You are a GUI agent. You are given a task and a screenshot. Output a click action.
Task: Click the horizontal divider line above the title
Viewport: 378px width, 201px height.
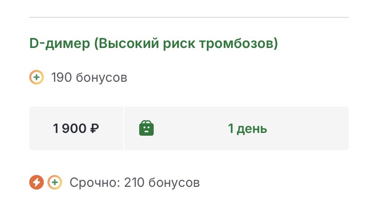click(x=189, y=17)
